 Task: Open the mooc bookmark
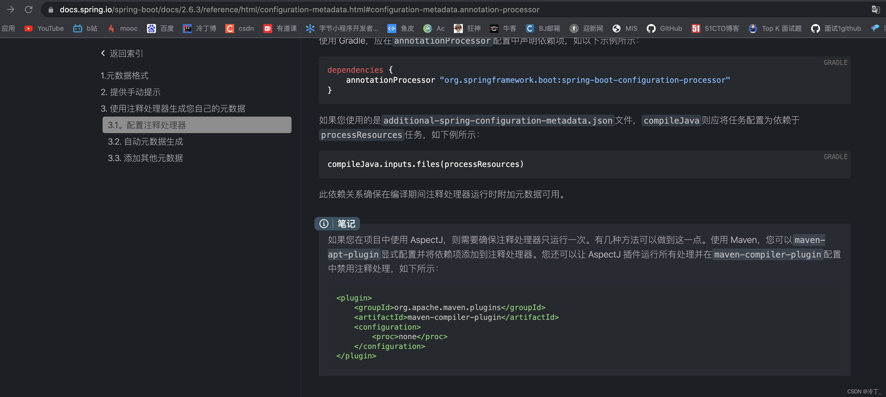(122, 29)
